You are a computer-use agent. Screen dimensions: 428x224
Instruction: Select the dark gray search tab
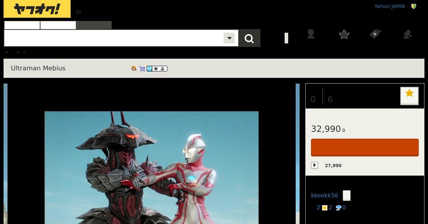[94, 25]
